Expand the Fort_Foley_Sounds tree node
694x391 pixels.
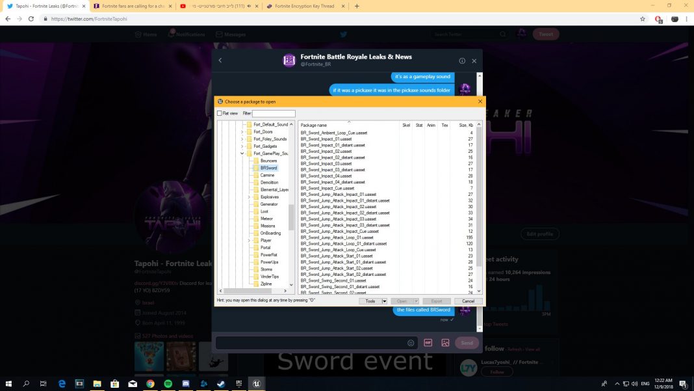tap(242, 139)
